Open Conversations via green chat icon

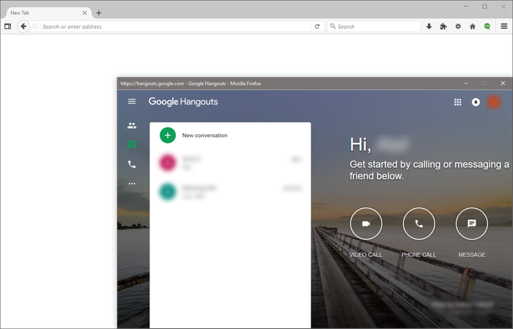[x=132, y=144]
